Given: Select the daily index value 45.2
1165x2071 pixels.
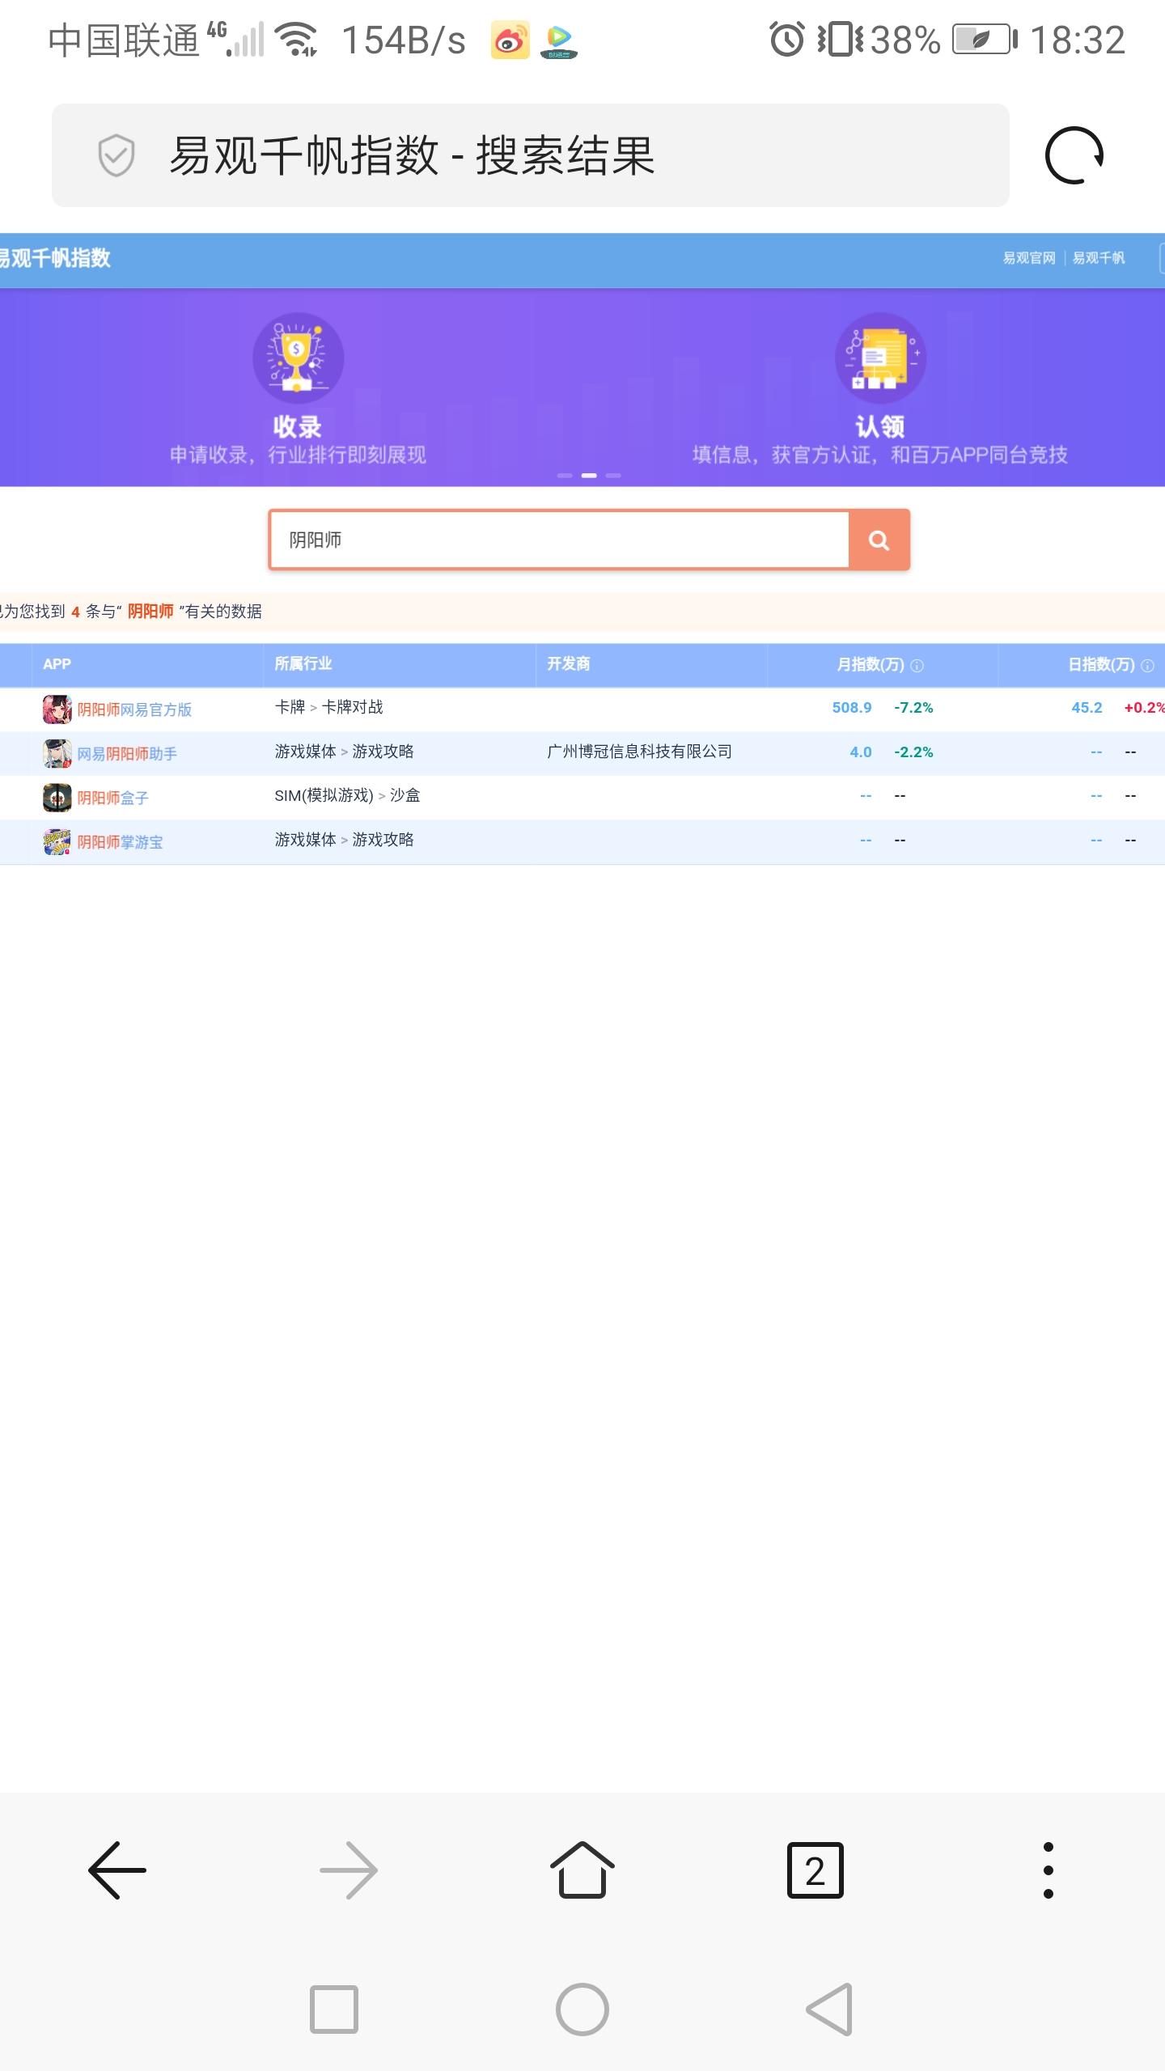Looking at the screenshot, I should 1087,708.
